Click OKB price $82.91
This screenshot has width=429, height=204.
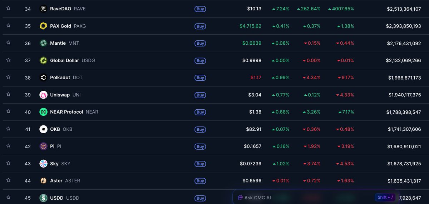[x=254, y=129]
